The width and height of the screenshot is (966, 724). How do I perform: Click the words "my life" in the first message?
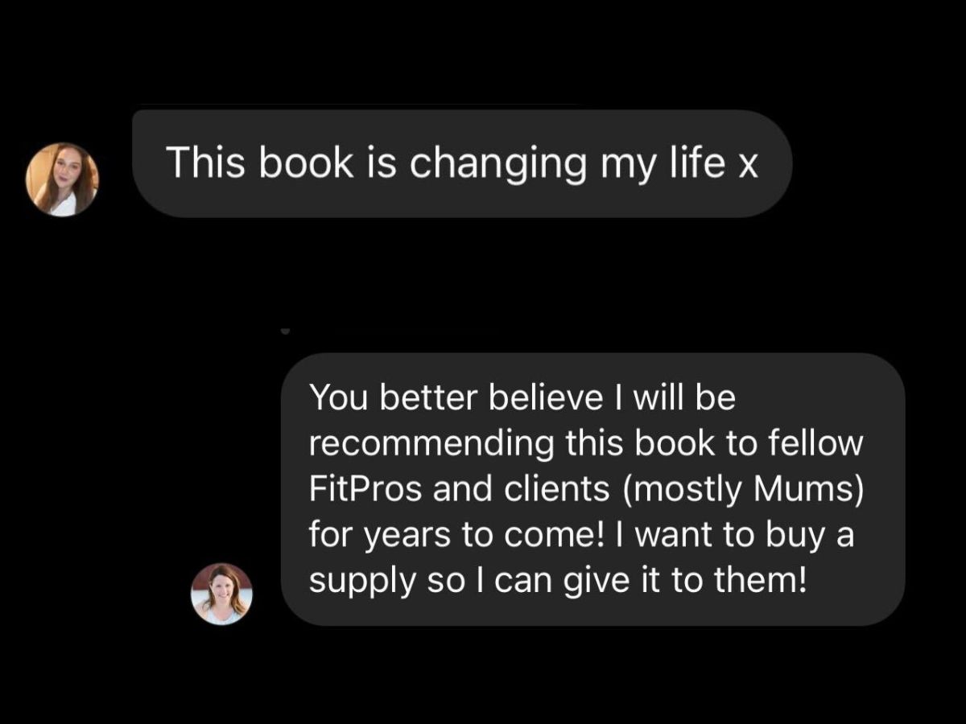(662, 164)
